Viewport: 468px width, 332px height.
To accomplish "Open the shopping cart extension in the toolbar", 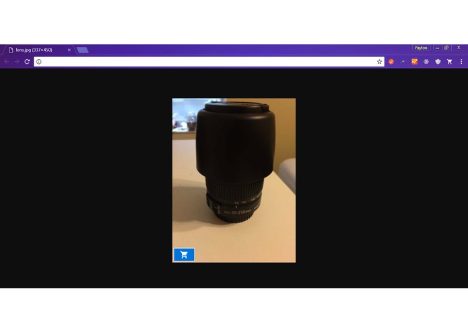I will 450,62.
